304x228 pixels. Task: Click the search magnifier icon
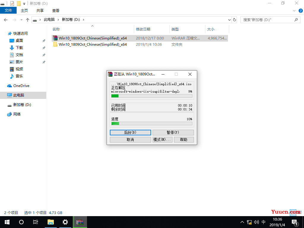[x=296, y=20]
